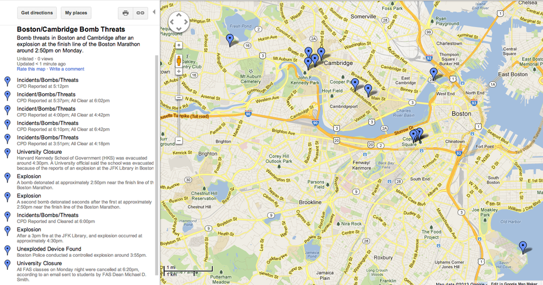Select the pin for CPD Reported at 4:00pm
The height and width of the screenshot is (285, 543).
pyautogui.click(x=7, y=110)
